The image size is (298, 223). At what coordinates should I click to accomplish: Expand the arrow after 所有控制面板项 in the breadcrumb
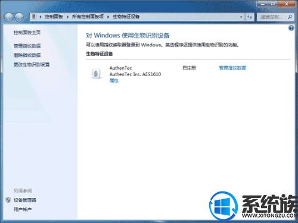(x=108, y=17)
